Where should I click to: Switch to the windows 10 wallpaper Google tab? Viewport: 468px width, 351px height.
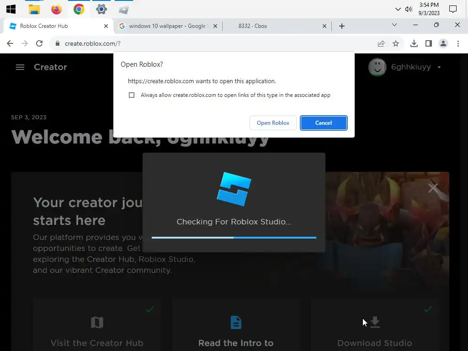point(167,26)
